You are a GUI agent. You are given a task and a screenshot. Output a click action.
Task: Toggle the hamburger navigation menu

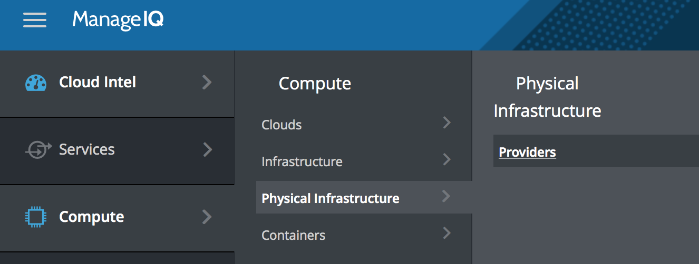35,20
